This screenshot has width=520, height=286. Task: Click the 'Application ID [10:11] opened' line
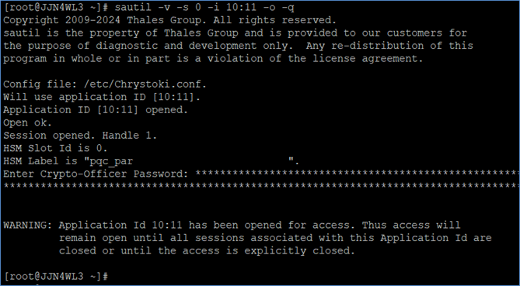(x=96, y=110)
